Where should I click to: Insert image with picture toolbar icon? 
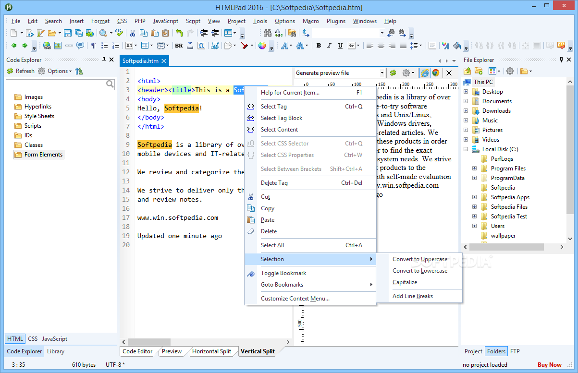tap(58, 46)
